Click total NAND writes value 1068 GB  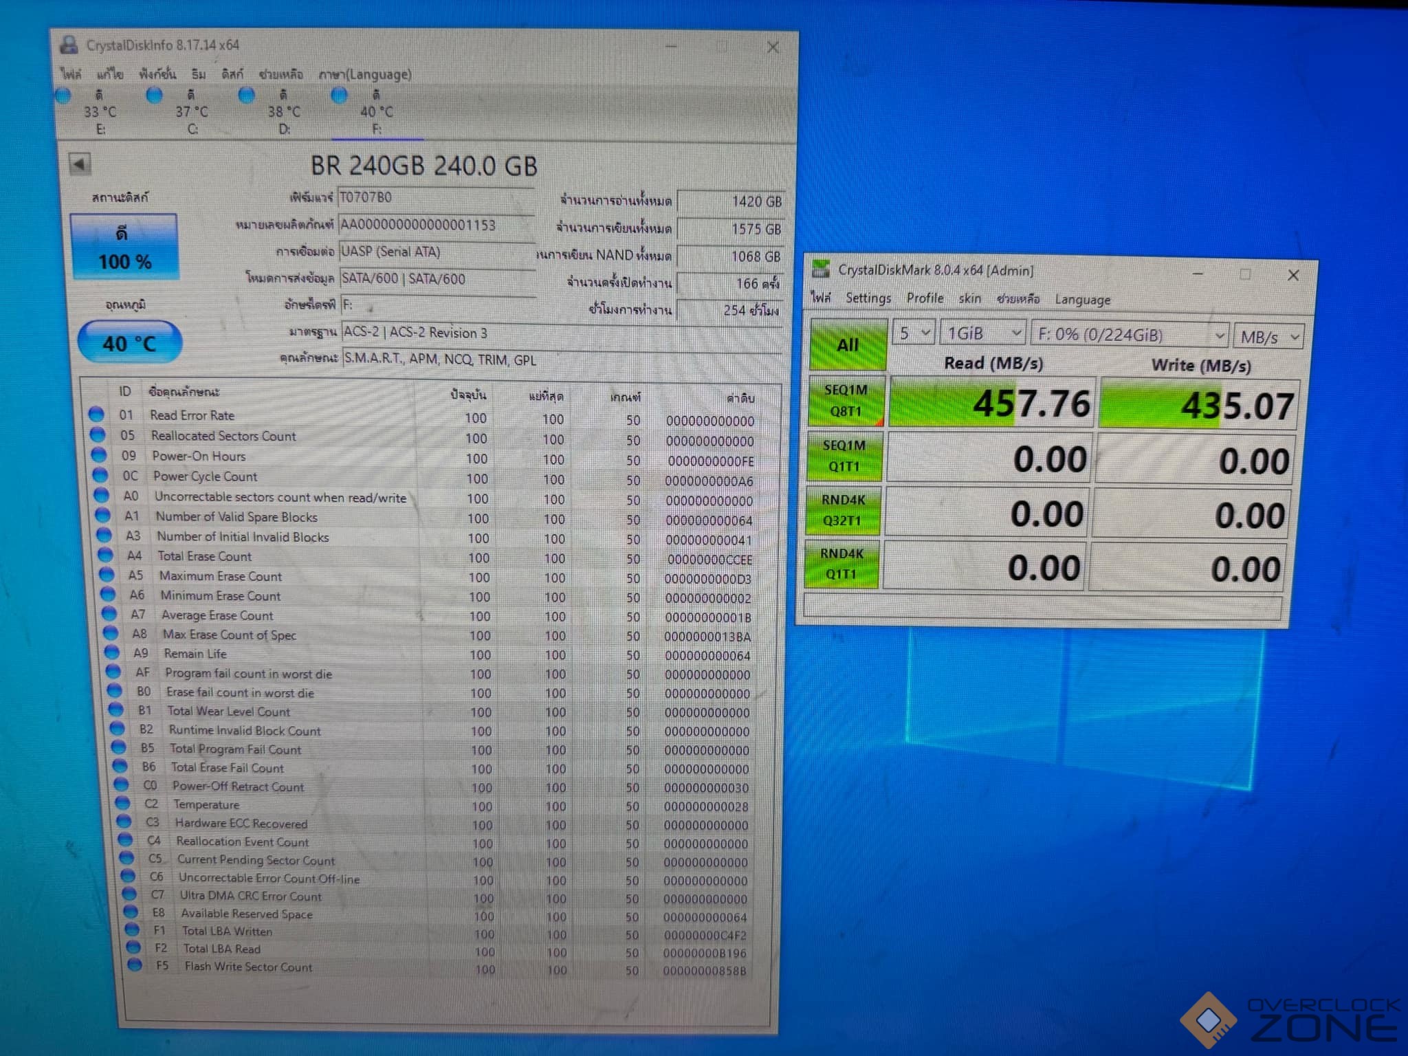tap(730, 256)
